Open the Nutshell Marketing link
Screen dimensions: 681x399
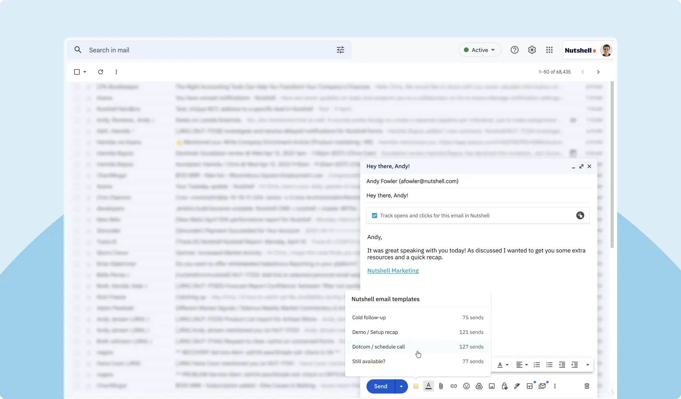(x=393, y=270)
